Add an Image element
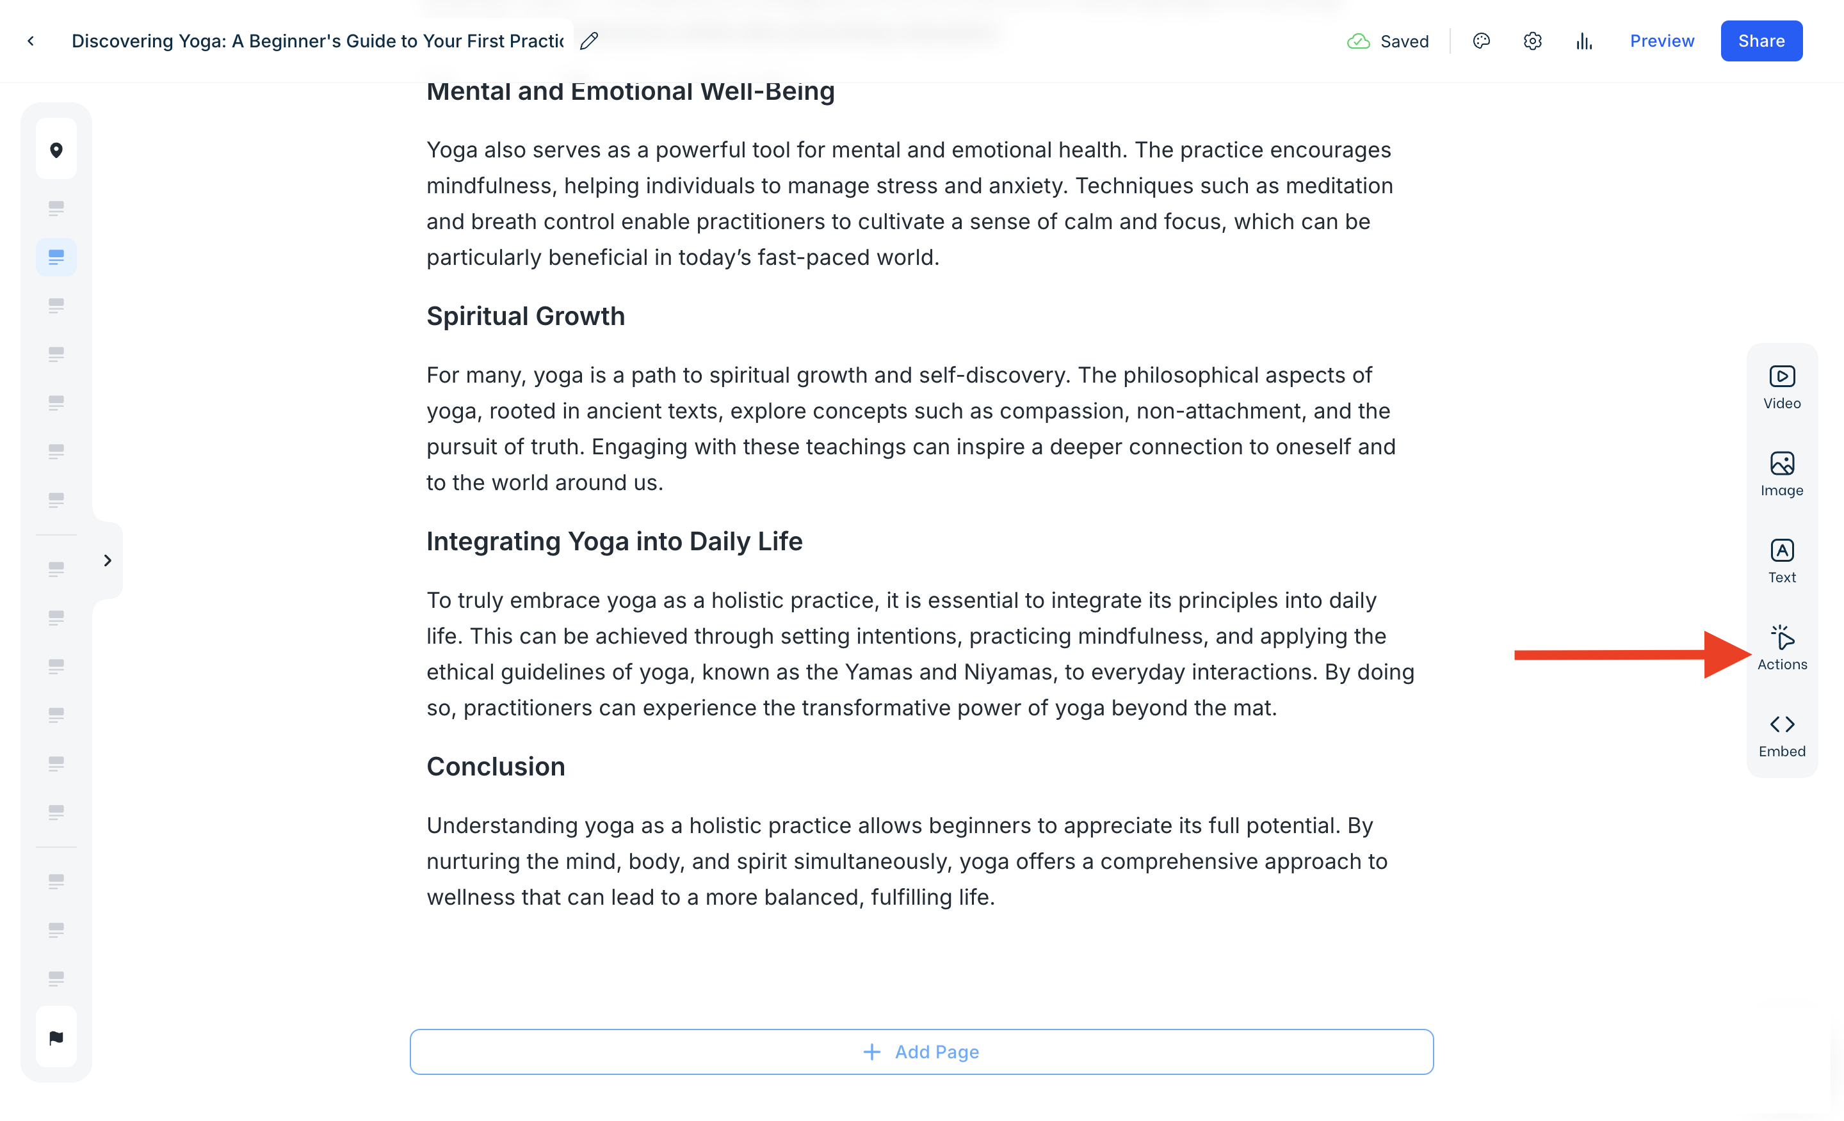Screen dimensions: 1844x1121 coord(1781,474)
